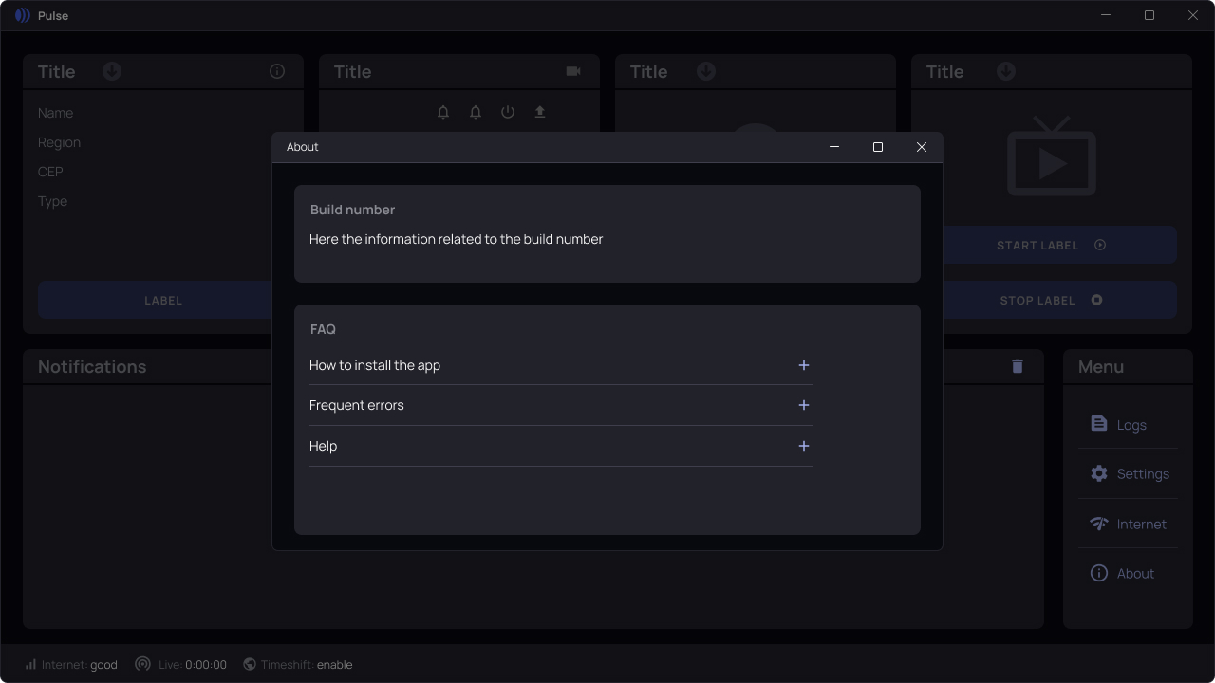Click the Live timer value 0:00:00

[206, 665]
